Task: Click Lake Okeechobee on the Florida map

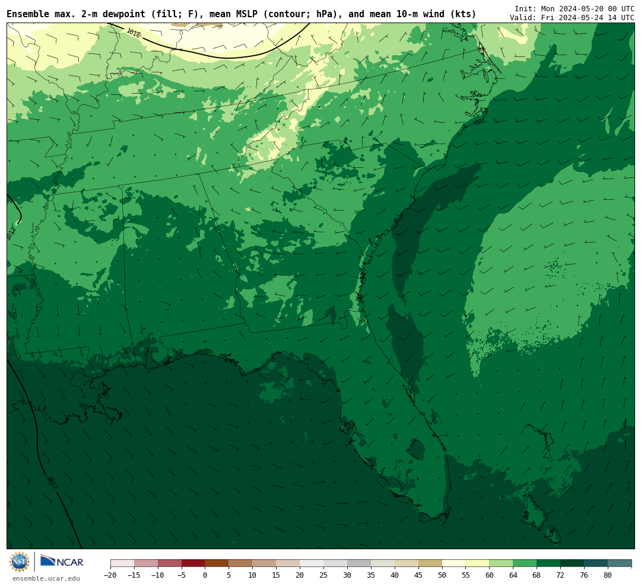Action: click(416, 450)
